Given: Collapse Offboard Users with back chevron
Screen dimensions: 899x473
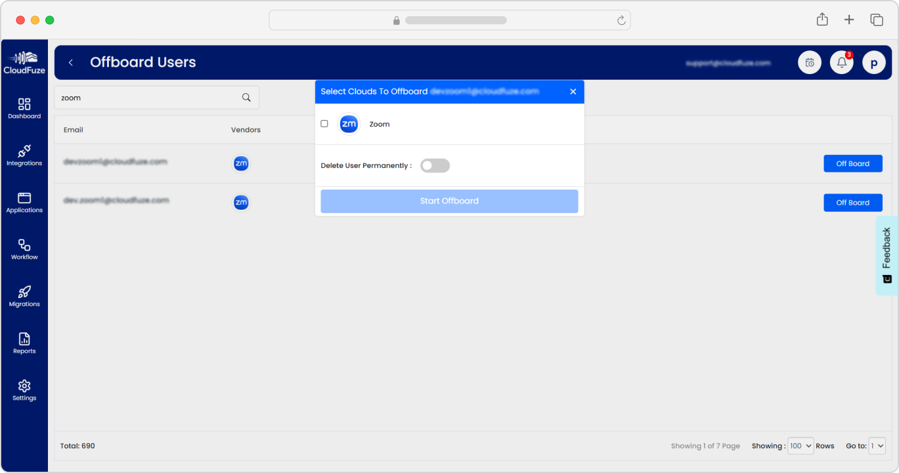Looking at the screenshot, I should 70,62.
